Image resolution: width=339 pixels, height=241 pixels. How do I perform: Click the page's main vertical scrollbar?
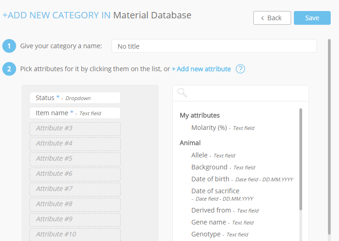pos(329,137)
